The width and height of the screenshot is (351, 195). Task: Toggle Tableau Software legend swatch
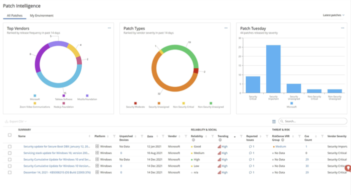[x=64, y=95]
